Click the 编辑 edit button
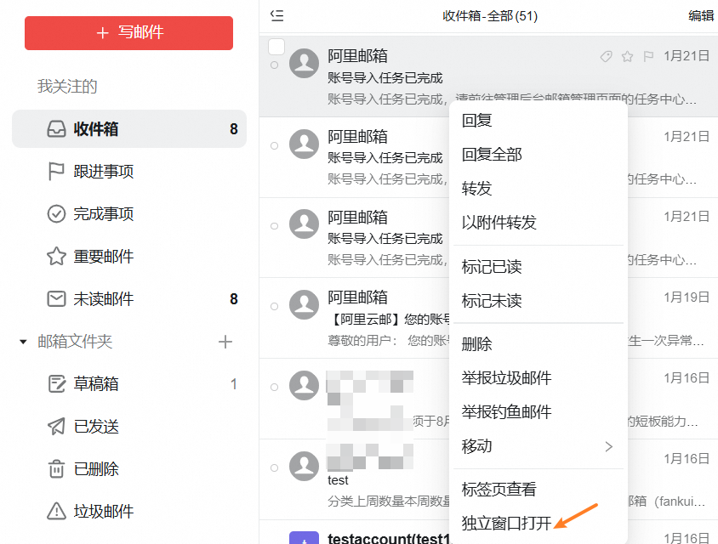Screen dimensions: 718x544 tap(701, 15)
